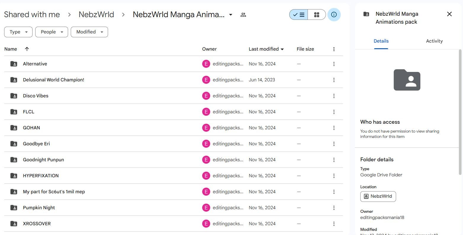This screenshot has height=235, width=463.
Task: Click the HYPERFIXATION shared folder icon
Action: [14, 176]
